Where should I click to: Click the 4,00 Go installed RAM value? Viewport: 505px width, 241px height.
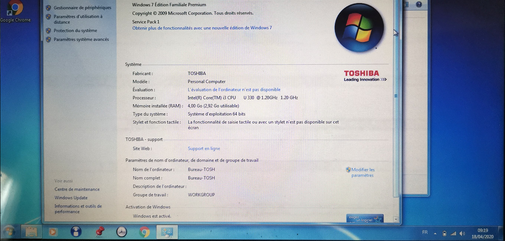tap(214, 106)
